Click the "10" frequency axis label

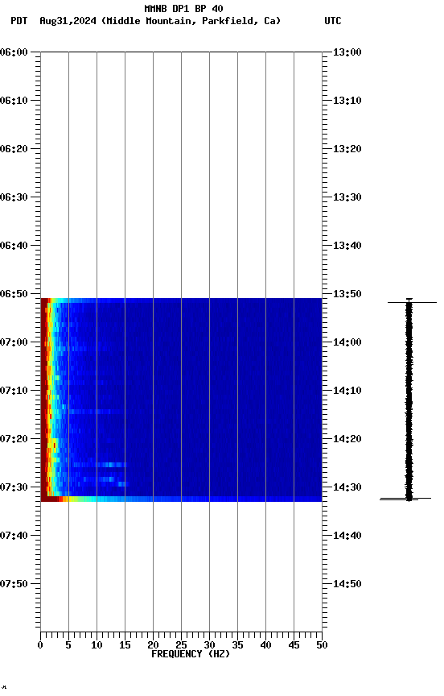(97, 645)
